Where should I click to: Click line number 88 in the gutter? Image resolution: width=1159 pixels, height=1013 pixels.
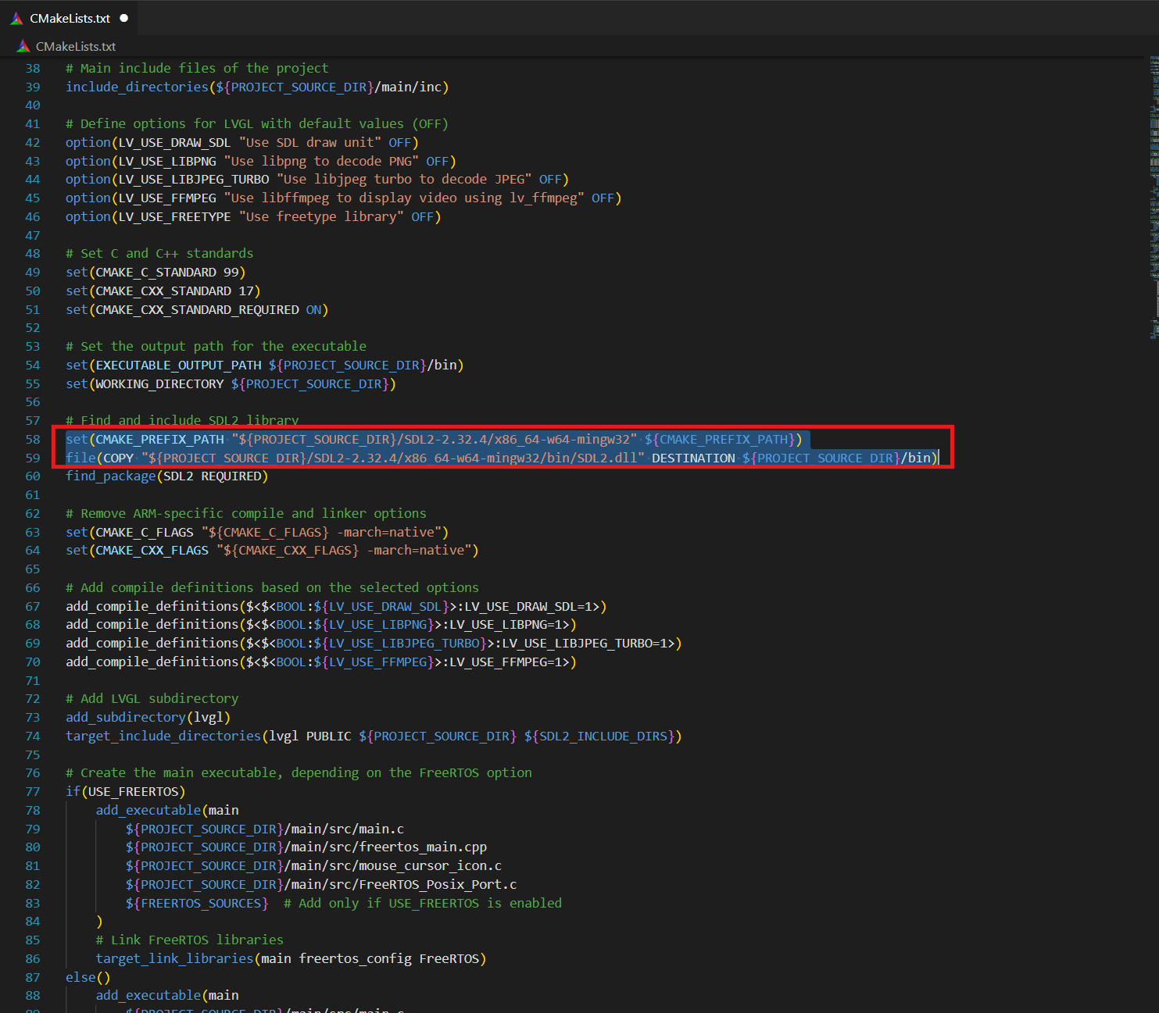pyautogui.click(x=32, y=995)
